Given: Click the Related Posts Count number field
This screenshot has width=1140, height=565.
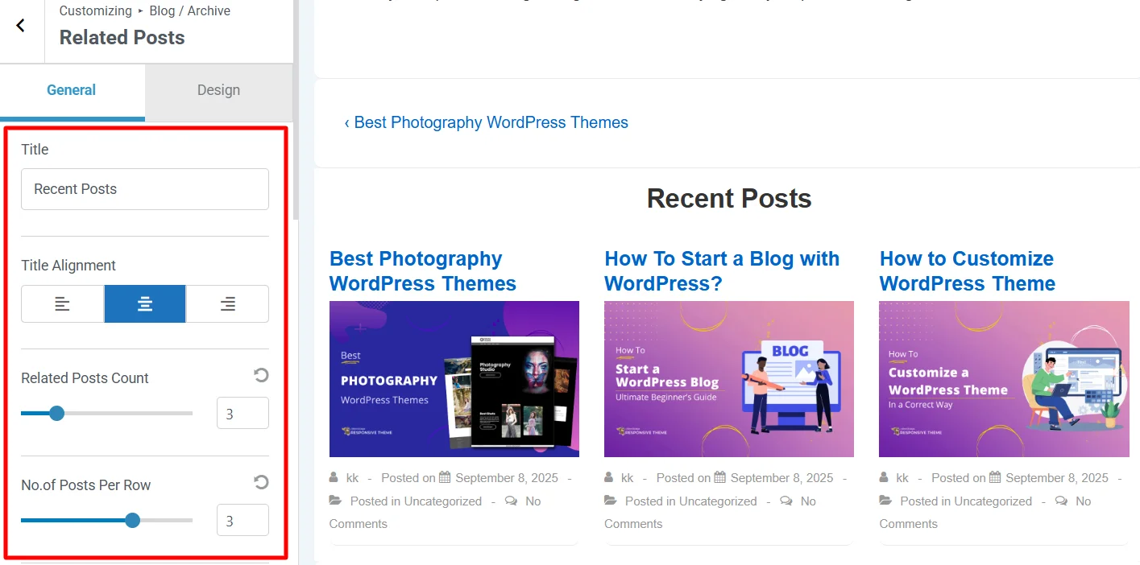Looking at the screenshot, I should (x=243, y=414).
